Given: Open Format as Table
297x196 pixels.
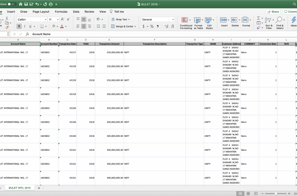Looking at the screenshot, I should [198, 23].
